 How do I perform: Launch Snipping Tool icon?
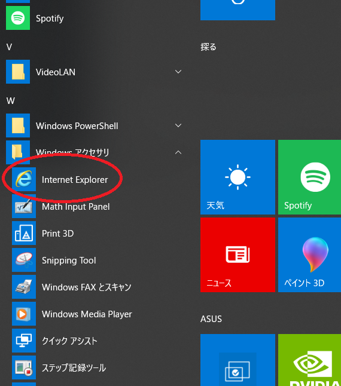pos(24,260)
